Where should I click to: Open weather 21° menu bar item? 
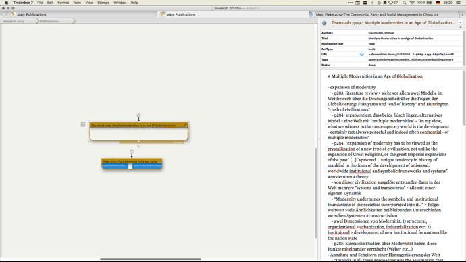click(393, 3)
